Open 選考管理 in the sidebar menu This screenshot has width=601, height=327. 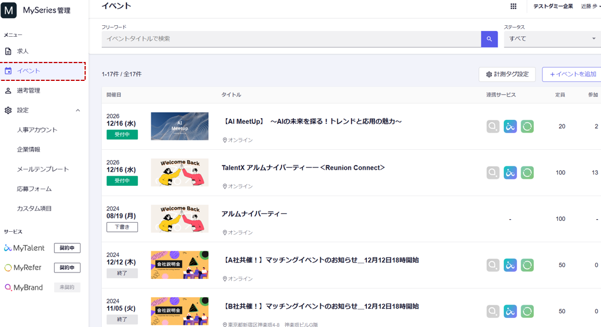[x=28, y=91]
